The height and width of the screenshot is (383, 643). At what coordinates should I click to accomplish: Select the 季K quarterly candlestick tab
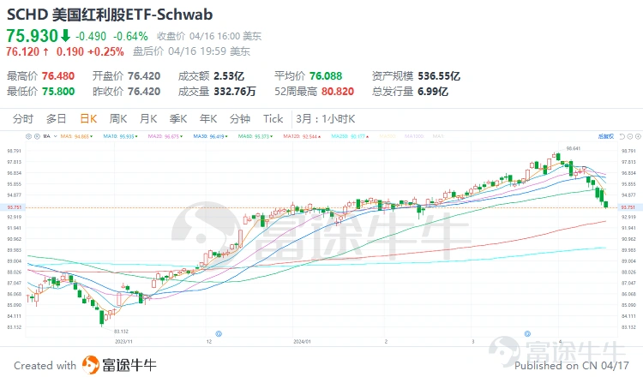[x=178, y=119]
